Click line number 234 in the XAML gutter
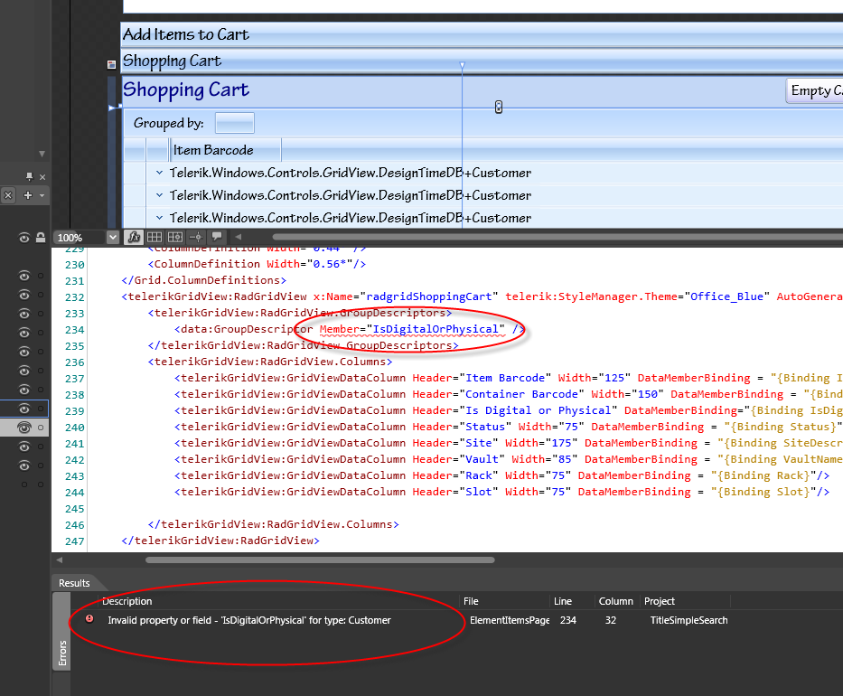Viewport: 843px width, 696px height. 75,330
